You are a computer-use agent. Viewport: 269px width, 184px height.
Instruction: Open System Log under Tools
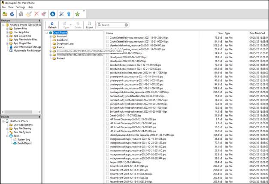23,139
